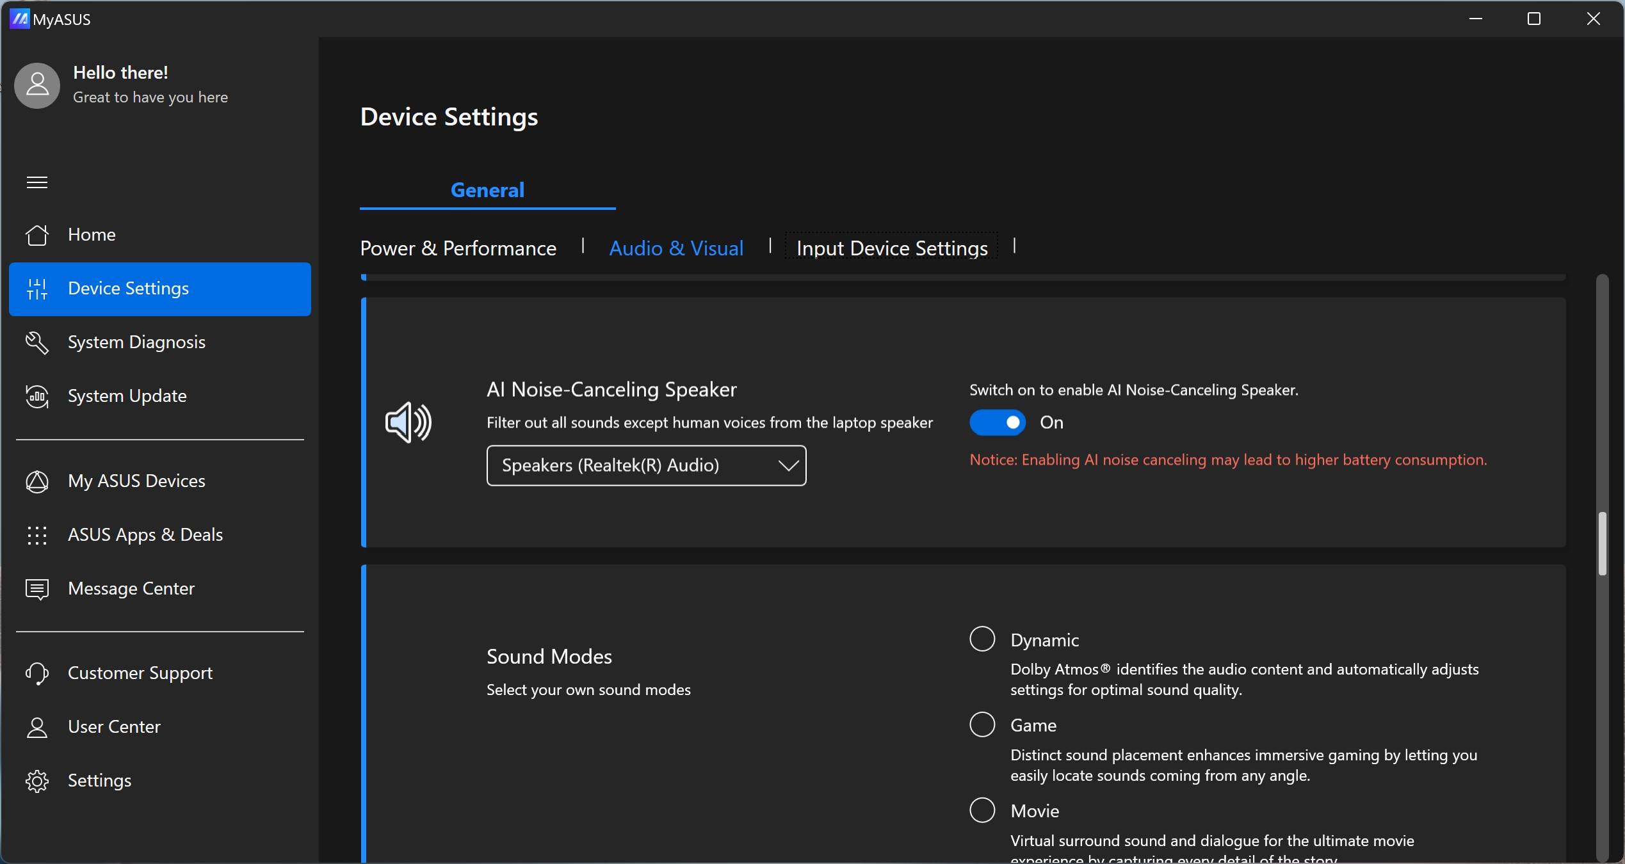The width and height of the screenshot is (1625, 864).
Task: Click the Home house icon in sidebar
Action: point(37,235)
